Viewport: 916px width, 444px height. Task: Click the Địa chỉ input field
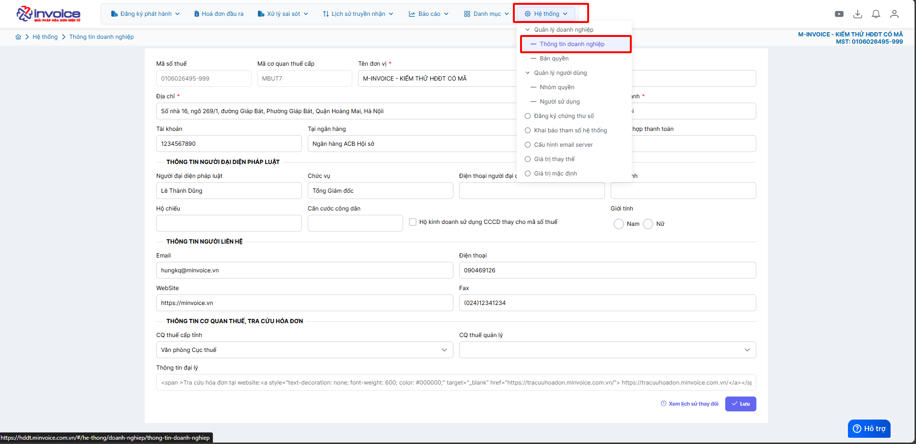pyautogui.click(x=336, y=111)
